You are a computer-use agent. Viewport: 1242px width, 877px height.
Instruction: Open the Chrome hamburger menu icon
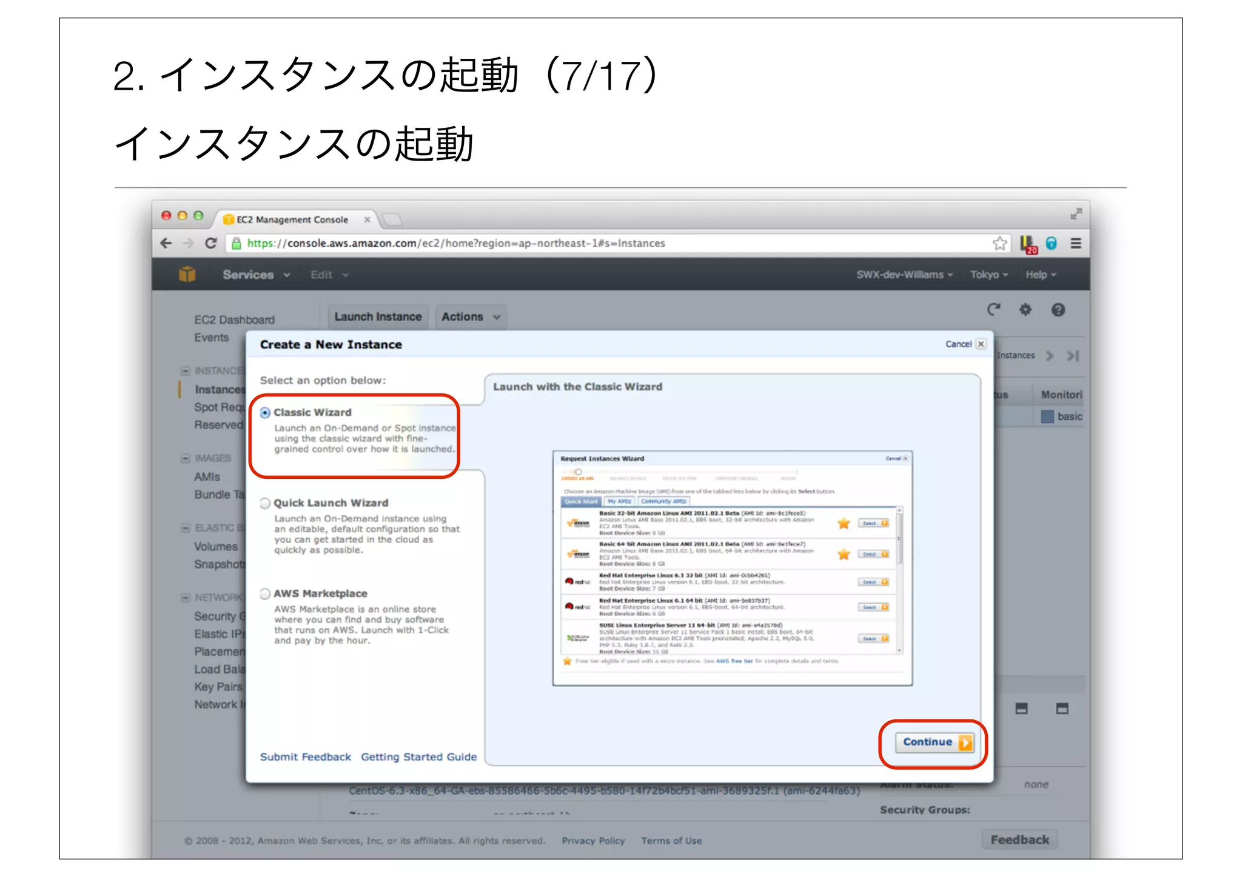pos(1076,244)
